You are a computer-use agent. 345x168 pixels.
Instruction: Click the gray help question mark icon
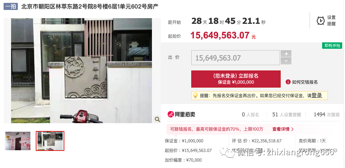(335, 150)
